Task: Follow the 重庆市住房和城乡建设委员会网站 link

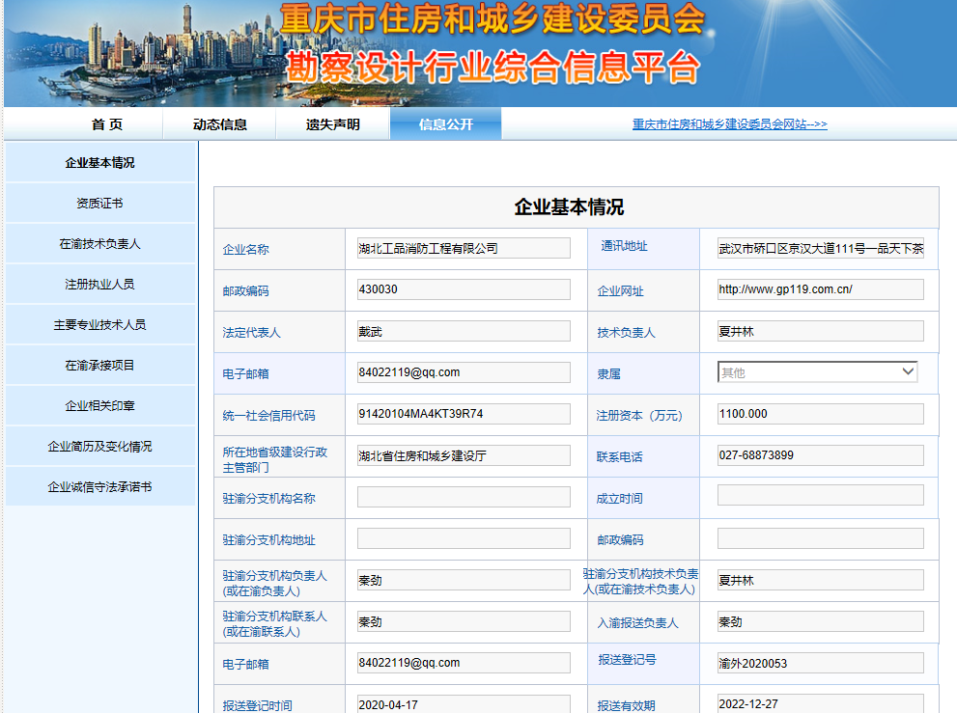Action: [x=729, y=124]
